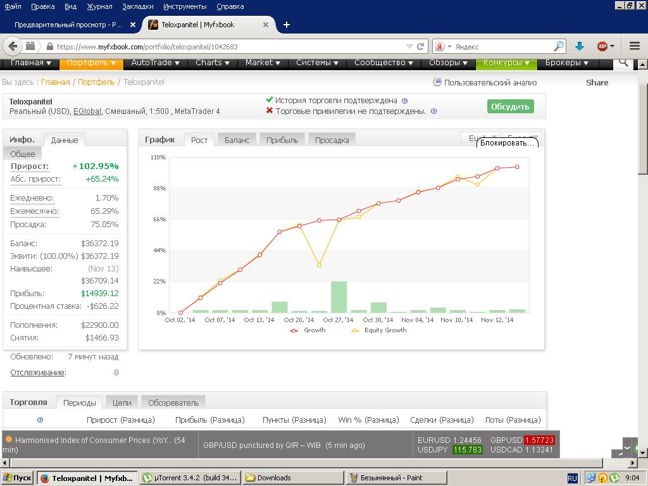Toggle the Growth legend series
The width and height of the screenshot is (648, 486).
point(308,330)
